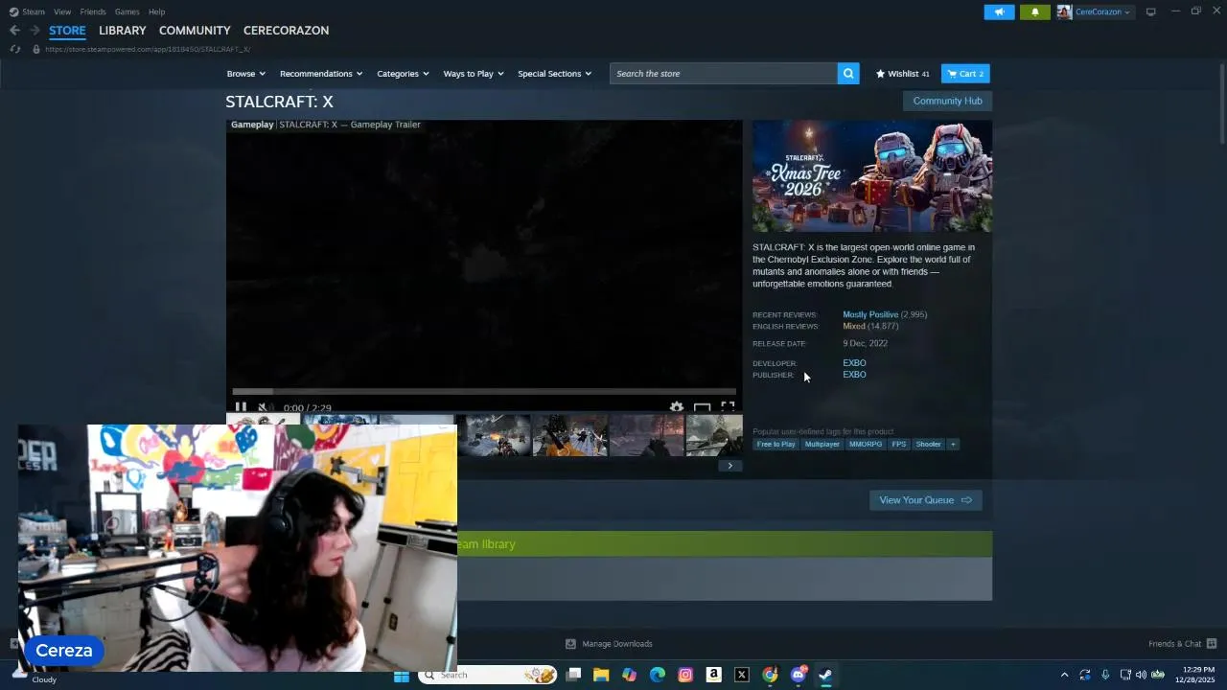This screenshot has height=690, width=1227.
Task: Open the CERECORAZON profile tab
Action: [286, 31]
